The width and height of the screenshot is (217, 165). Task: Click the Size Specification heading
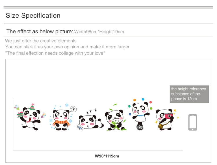[x=33, y=16]
